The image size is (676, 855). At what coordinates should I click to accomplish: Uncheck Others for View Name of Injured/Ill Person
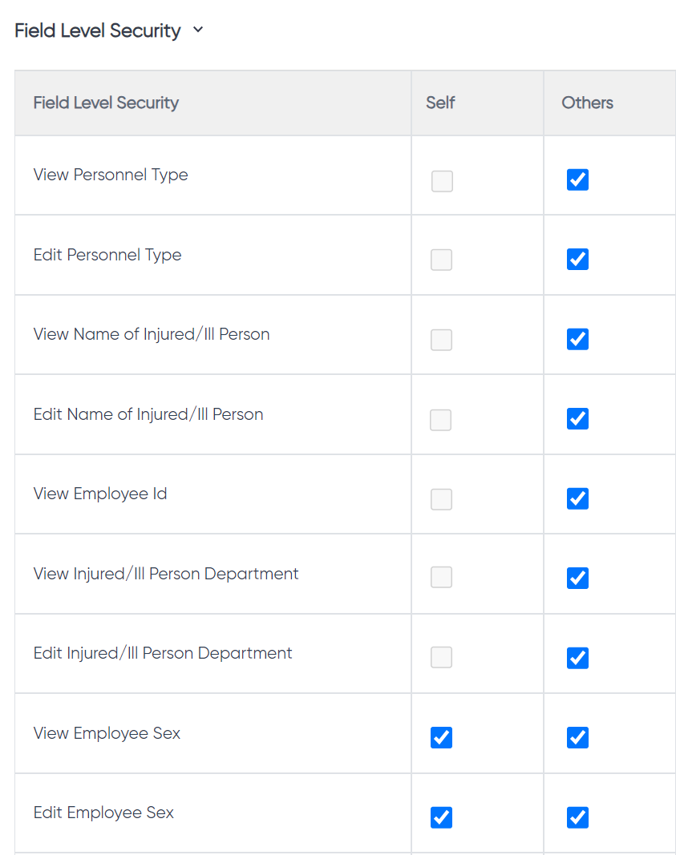click(577, 339)
